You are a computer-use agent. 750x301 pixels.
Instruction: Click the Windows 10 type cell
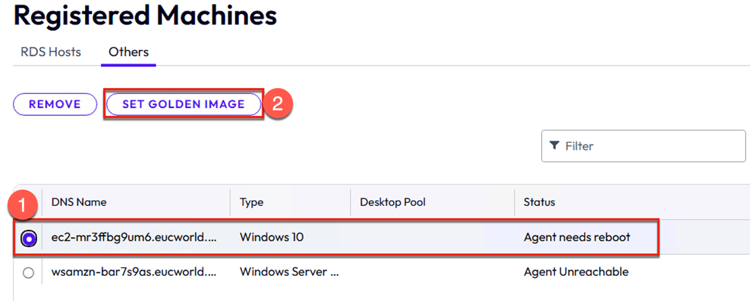272,237
